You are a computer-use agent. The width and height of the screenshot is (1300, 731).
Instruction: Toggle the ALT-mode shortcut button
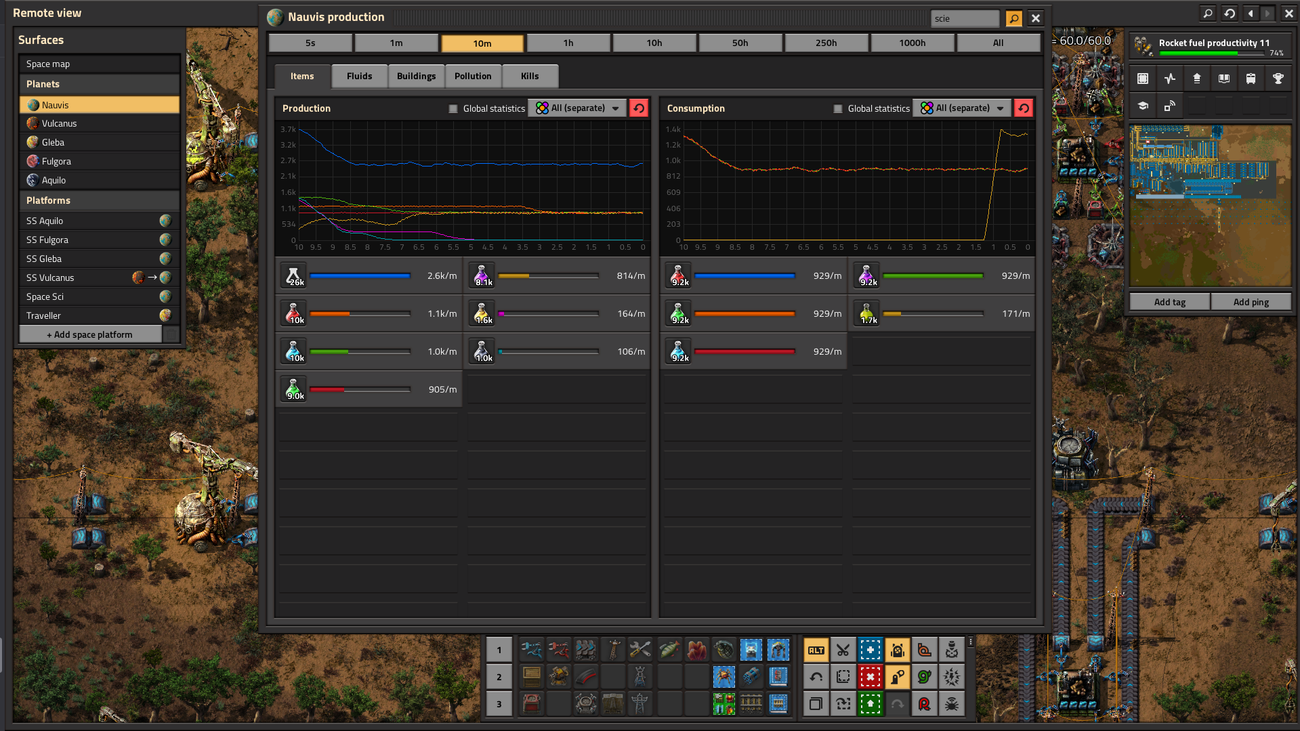[816, 650]
